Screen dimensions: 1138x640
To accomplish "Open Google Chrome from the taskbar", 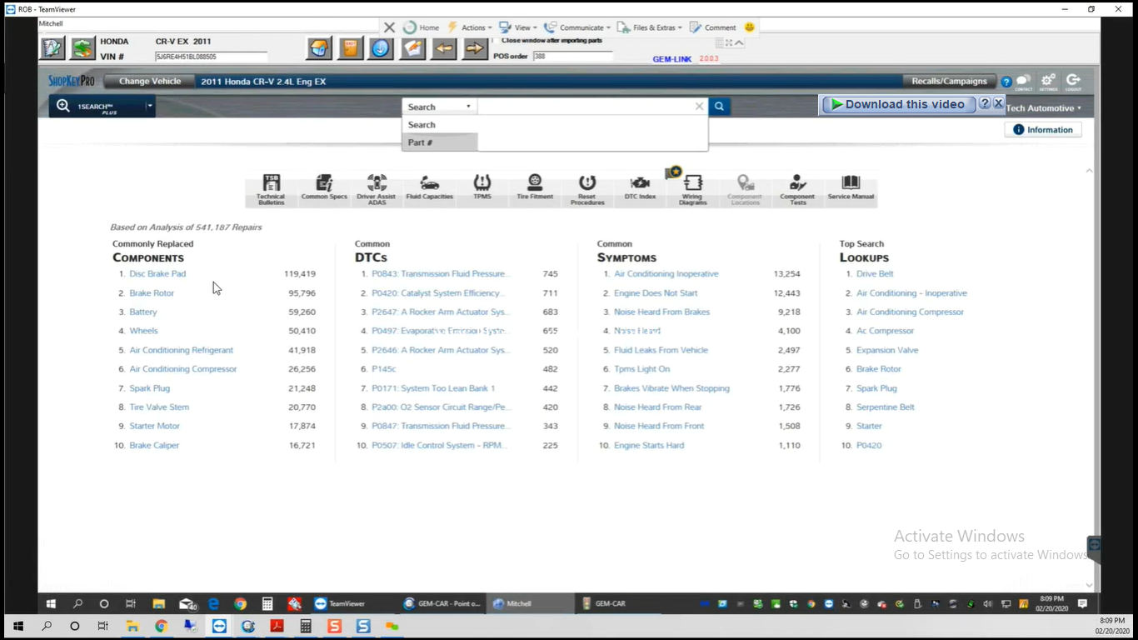I will click(161, 627).
